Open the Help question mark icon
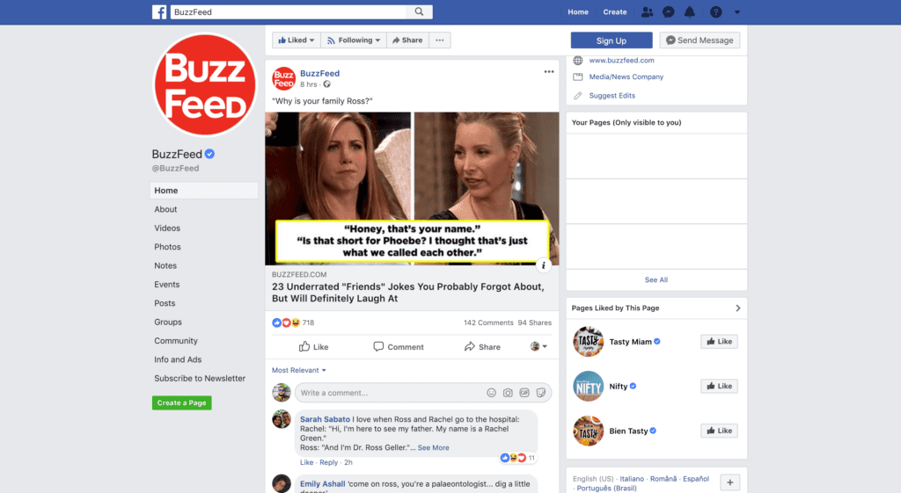901x493 pixels. (716, 11)
